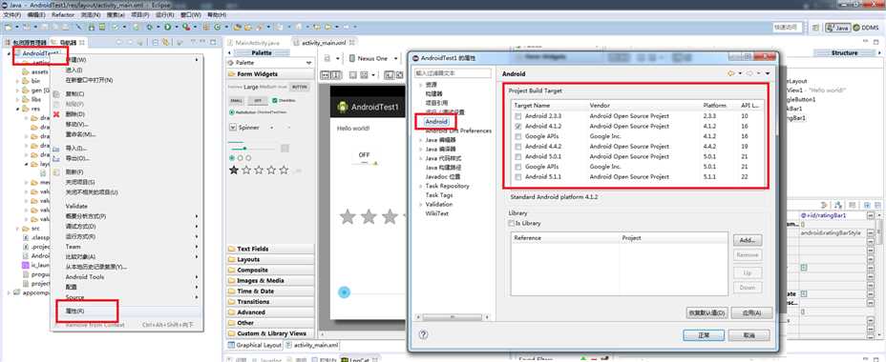Check the Google APIs 5.0.1 target
This screenshot has height=362, width=886.
(x=518, y=167)
